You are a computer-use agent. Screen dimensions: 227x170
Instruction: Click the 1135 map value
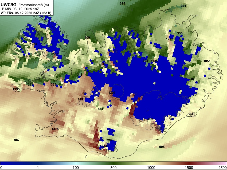tap(154, 61)
